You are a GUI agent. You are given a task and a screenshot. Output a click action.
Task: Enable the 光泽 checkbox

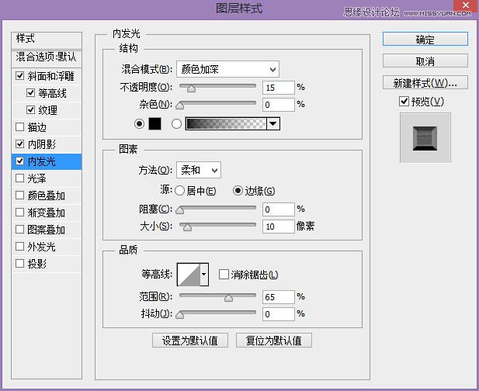click(x=20, y=178)
